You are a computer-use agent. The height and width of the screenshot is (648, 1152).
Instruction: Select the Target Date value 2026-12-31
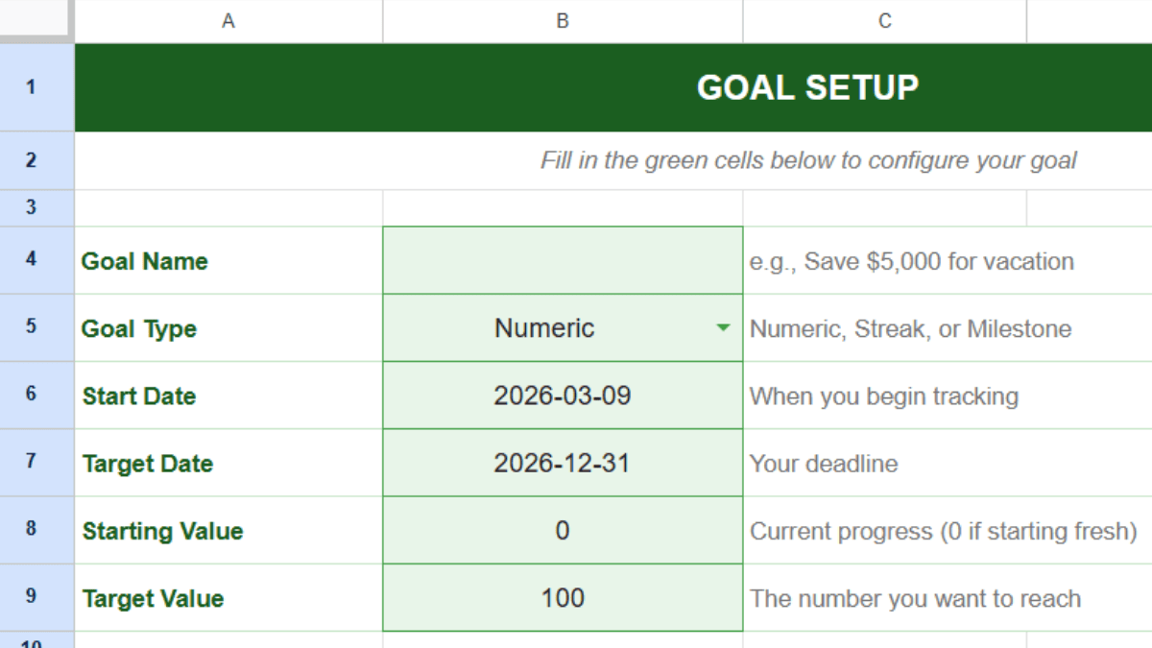(563, 463)
